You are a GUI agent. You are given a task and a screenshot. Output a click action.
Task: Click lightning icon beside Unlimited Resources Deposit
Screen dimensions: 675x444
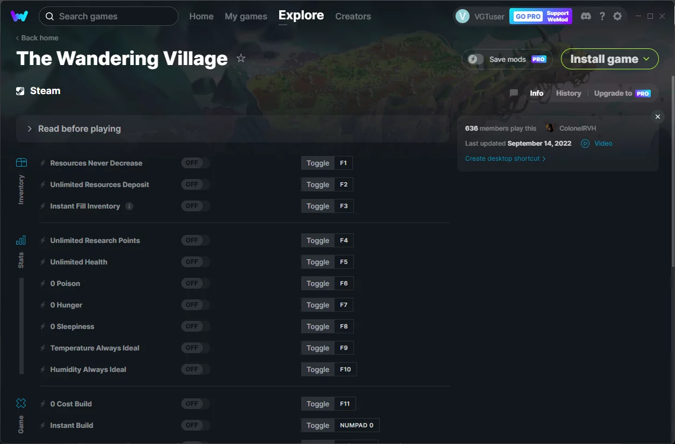(43, 184)
